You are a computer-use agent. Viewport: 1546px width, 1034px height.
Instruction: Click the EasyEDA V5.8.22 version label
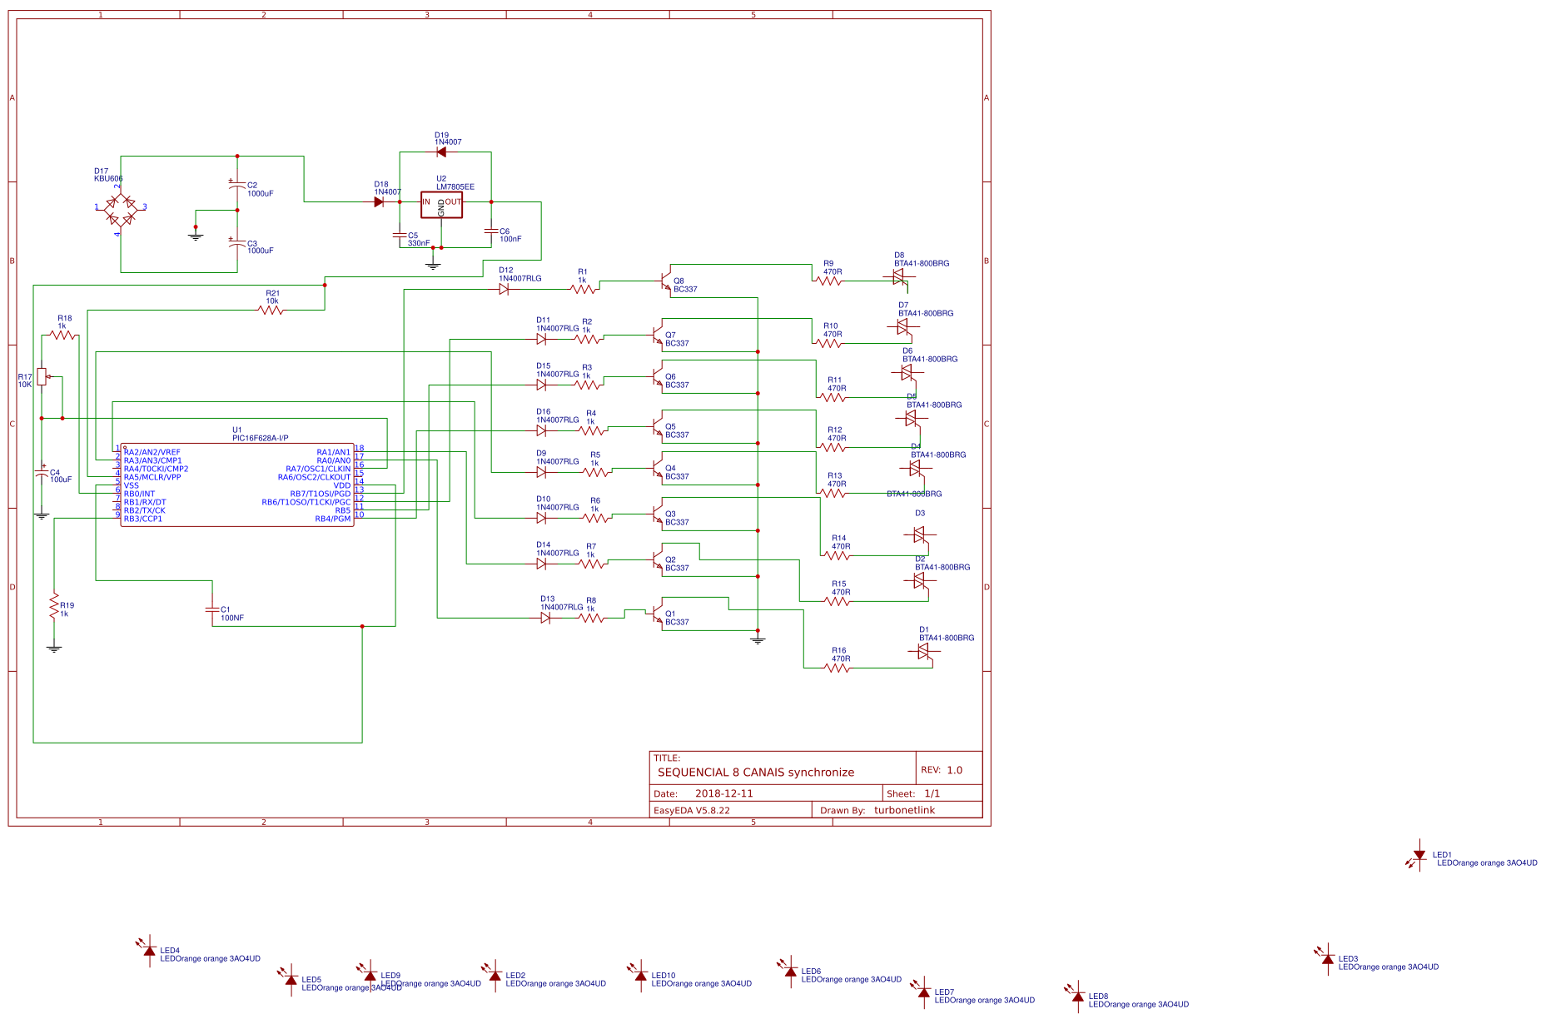pyautogui.click(x=694, y=808)
